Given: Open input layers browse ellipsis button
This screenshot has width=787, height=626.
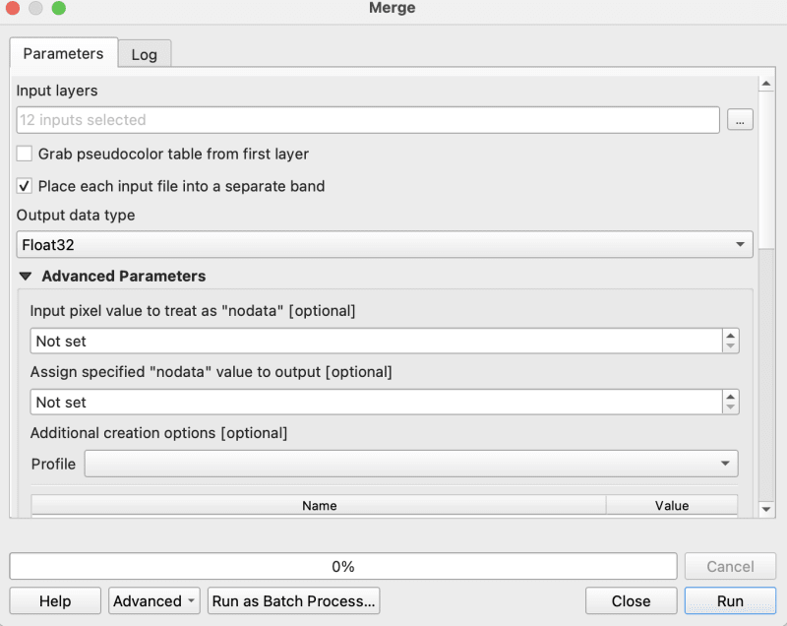Looking at the screenshot, I should (x=740, y=120).
